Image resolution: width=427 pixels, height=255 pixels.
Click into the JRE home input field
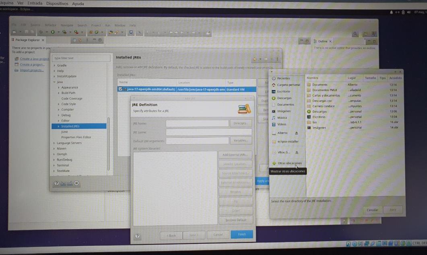click(197, 123)
